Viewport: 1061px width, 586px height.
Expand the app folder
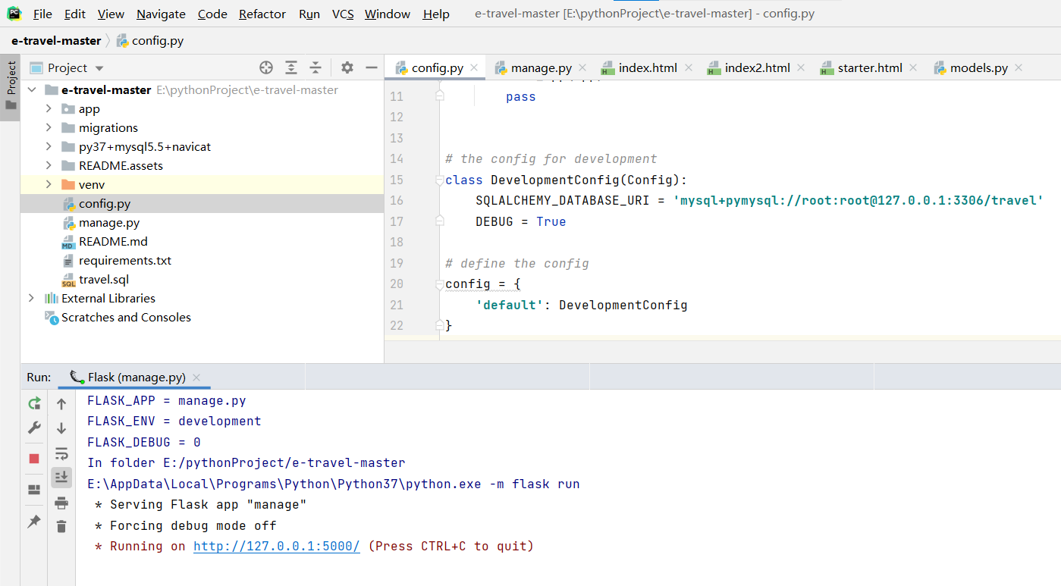pos(49,108)
